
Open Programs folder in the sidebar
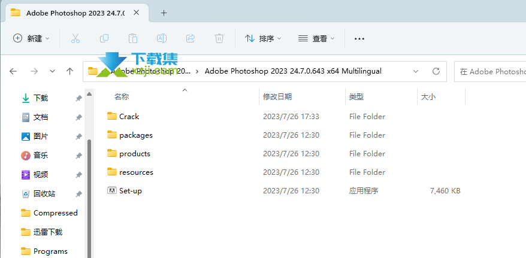[x=44, y=251]
